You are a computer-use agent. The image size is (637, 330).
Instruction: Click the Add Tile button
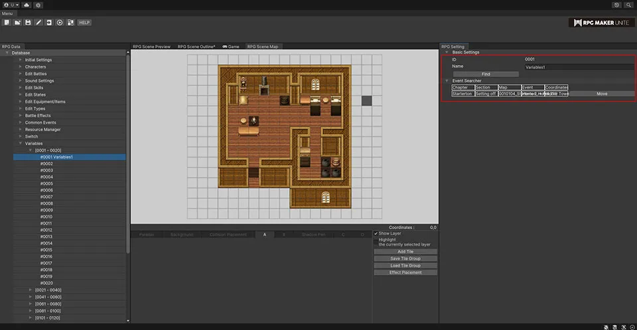pyautogui.click(x=405, y=252)
